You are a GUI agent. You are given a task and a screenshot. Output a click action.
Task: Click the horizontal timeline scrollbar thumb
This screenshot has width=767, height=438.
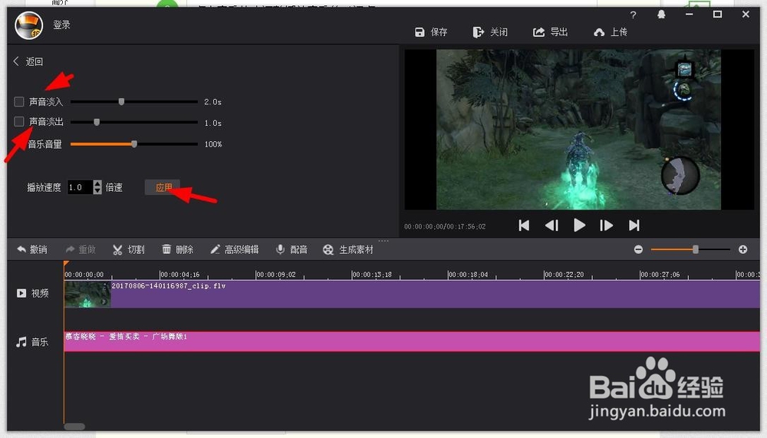pyautogui.click(x=74, y=426)
